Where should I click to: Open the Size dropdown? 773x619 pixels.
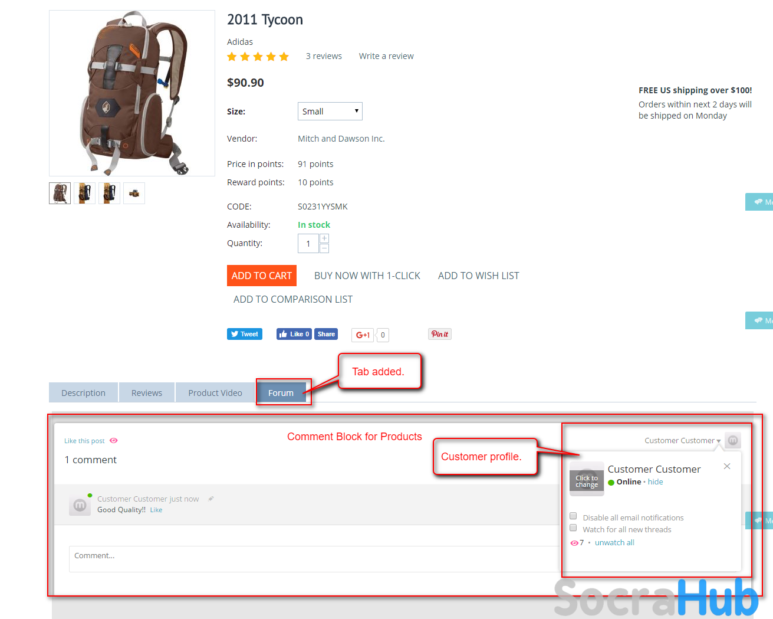point(330,112)
